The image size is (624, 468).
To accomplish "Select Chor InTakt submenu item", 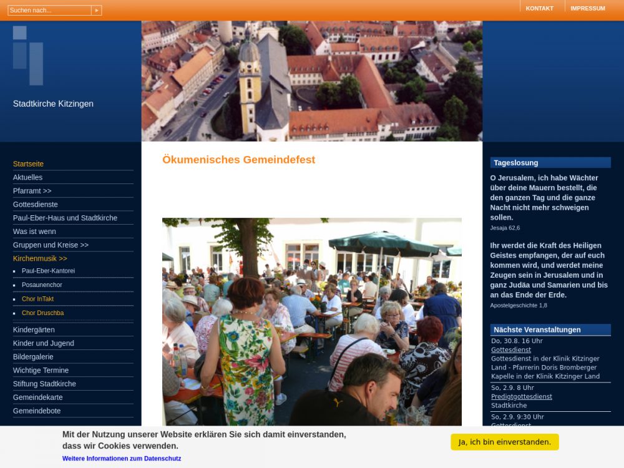I will [x=37, y=299].
